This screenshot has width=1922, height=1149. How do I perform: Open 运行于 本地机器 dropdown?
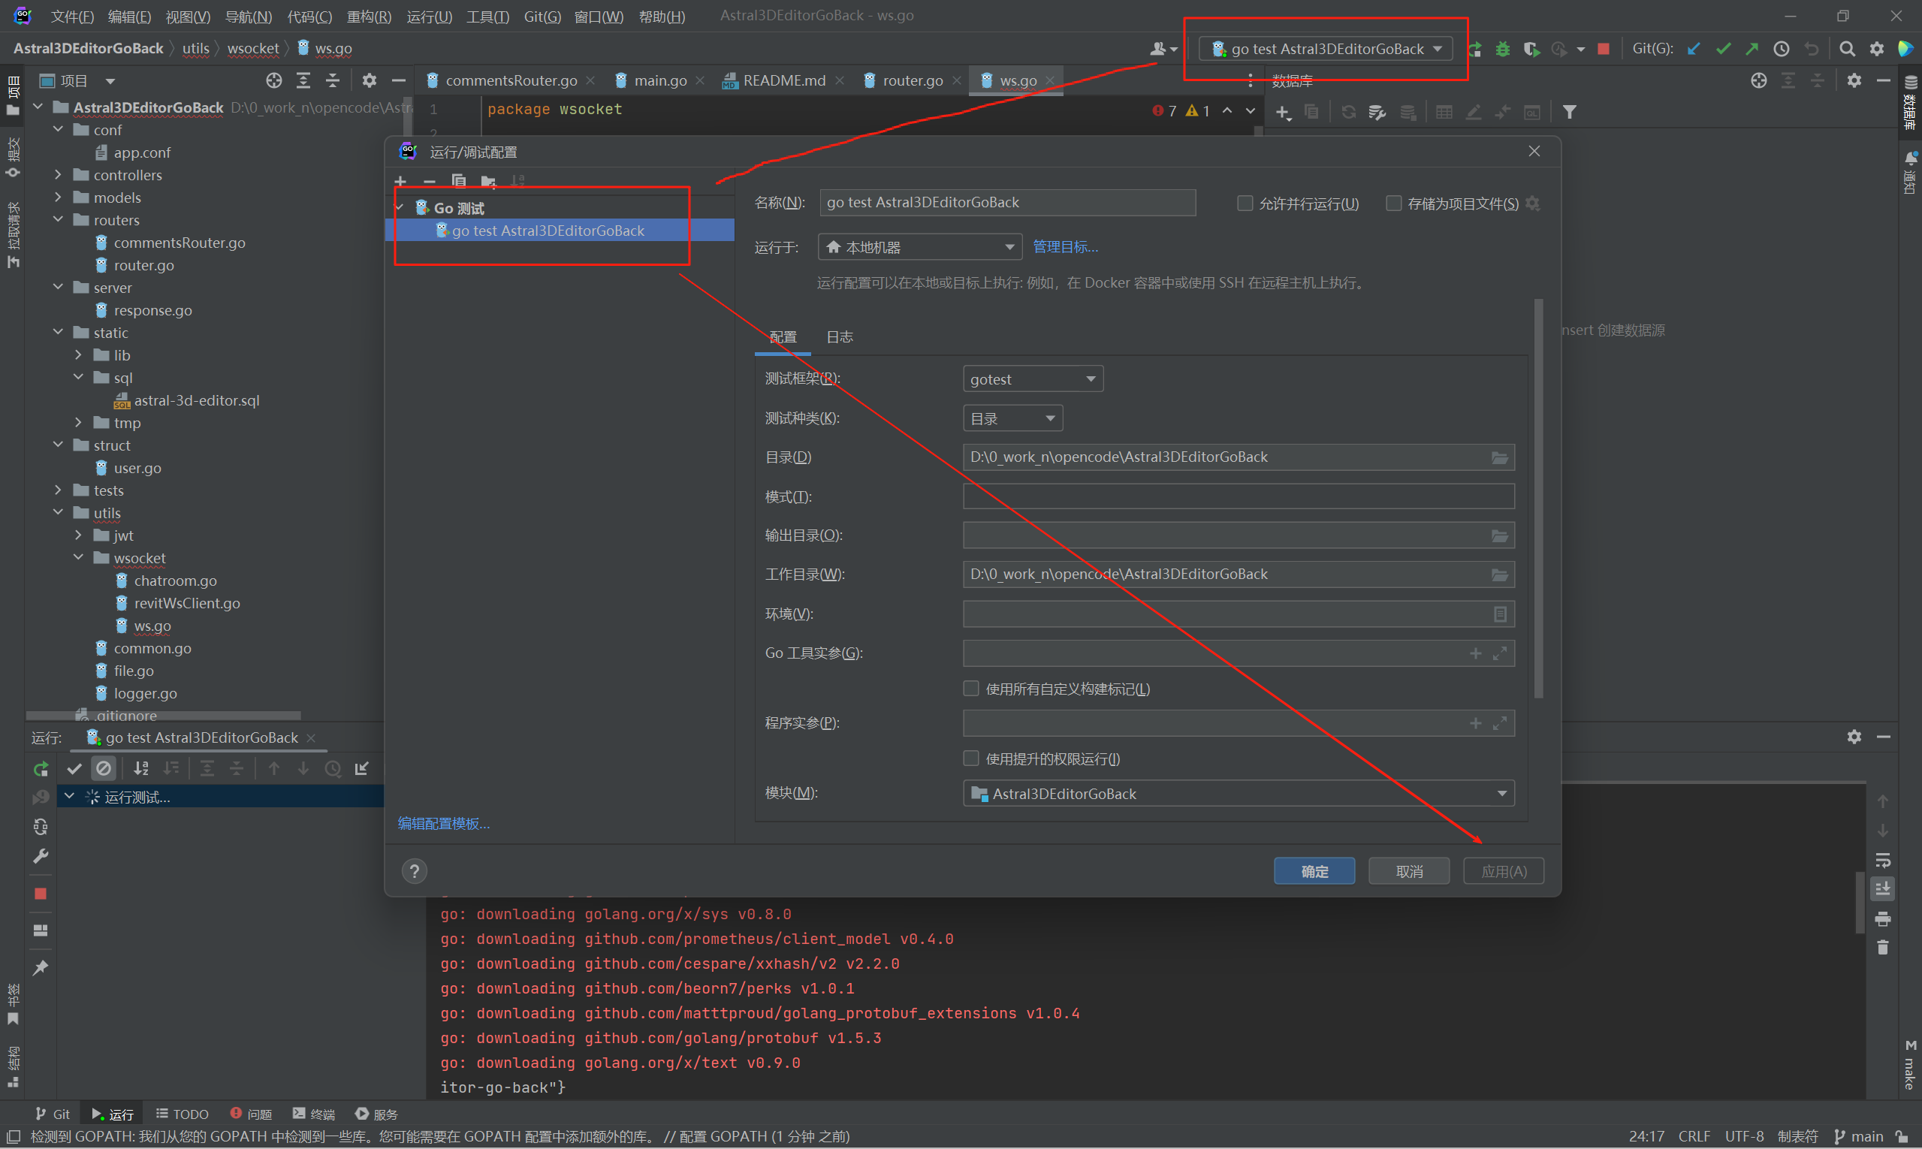(x=920, y=247)
